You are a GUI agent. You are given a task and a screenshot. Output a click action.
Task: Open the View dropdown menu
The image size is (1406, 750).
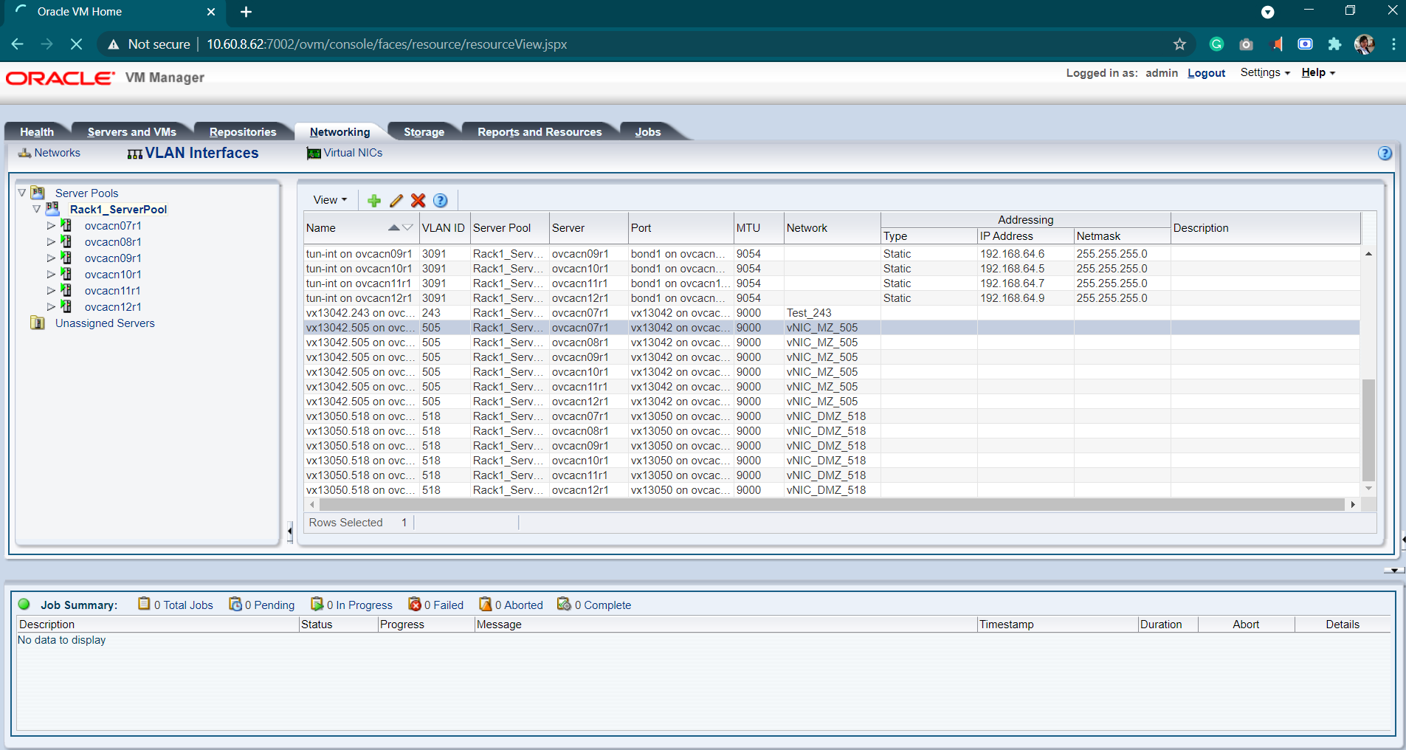coord(330,200)
